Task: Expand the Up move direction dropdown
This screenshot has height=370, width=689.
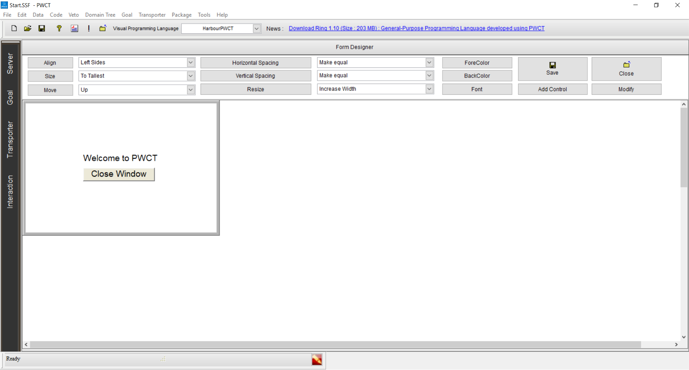Action: pyautogui.click(x=191, y=90)
